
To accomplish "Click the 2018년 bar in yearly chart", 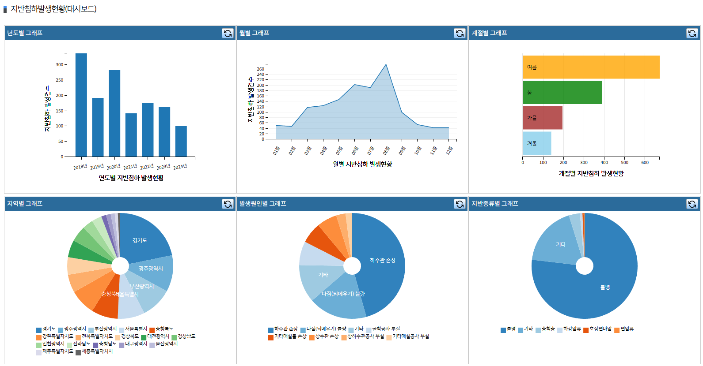I will pos(81,105).
